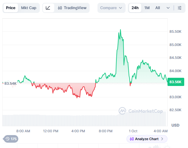This screenshot has height=148, width=188.
Task: Click the 82.50K axis label
Action: pyautogui.click(x=175, y=110)
